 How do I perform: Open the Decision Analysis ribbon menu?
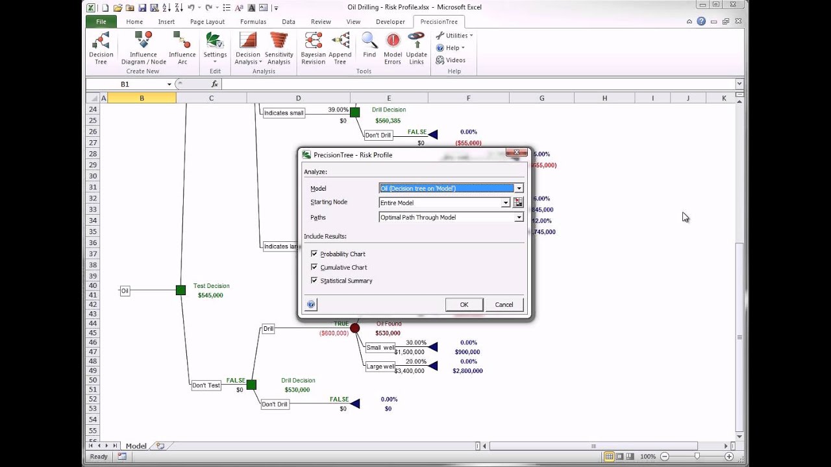coord(247,48)
